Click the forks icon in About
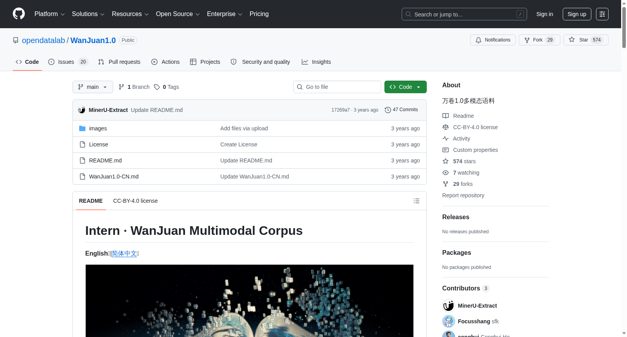The height and width of the screenshot is (337, 627). click(446, 184)
